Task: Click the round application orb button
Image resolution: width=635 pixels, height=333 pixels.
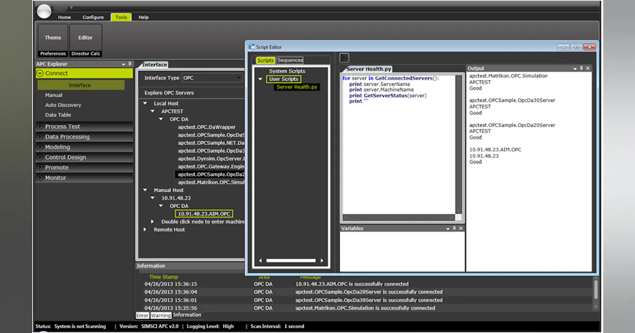Action: [x=44, y=11]
